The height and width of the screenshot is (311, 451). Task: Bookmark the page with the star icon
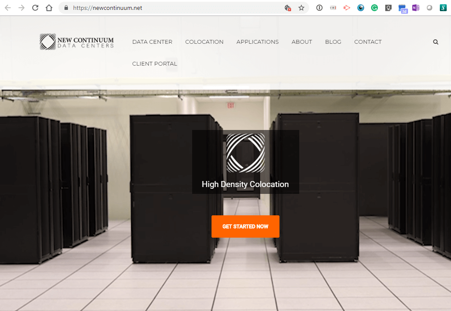[301, 8]
